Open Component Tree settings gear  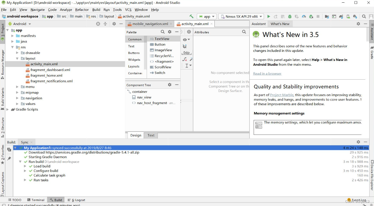click(x=170, y=85)
